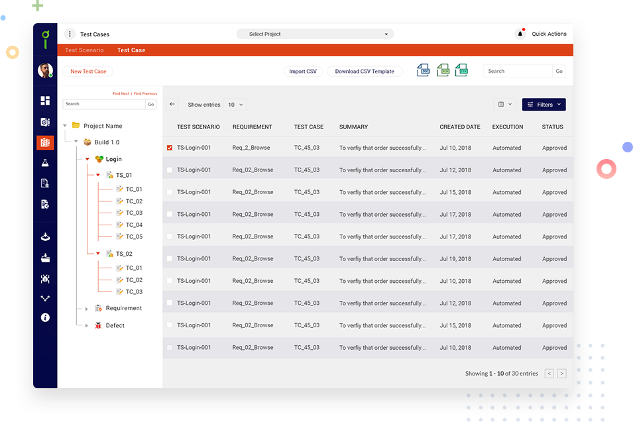Collapse the Project Name tree node
Screen dimensions: 633x422
click(65, 126)
